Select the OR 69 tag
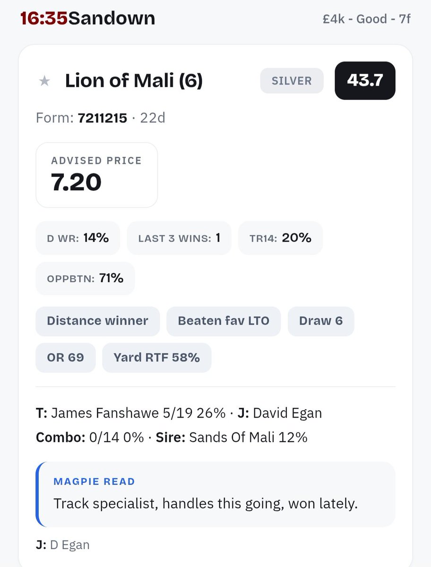 (65, 358)
